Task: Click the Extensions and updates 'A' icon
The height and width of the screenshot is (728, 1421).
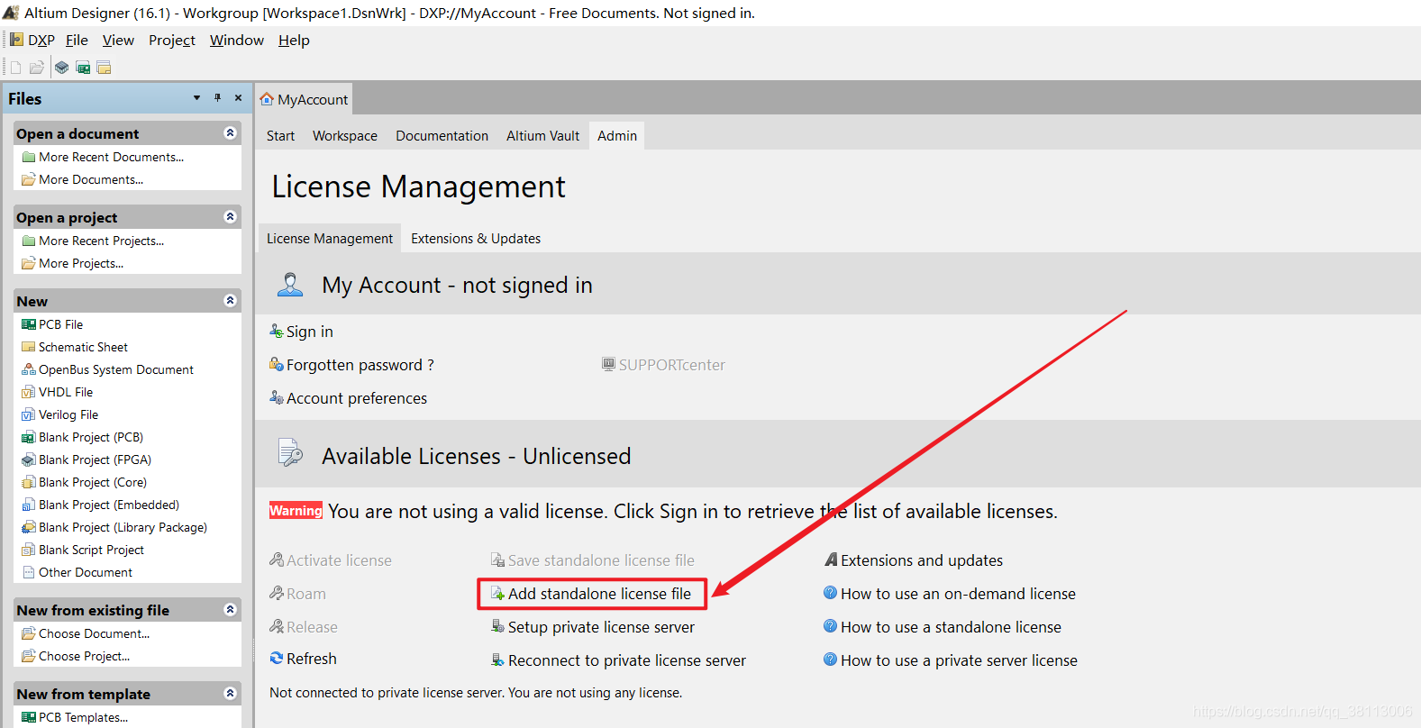Action: [x=831, y=560]
